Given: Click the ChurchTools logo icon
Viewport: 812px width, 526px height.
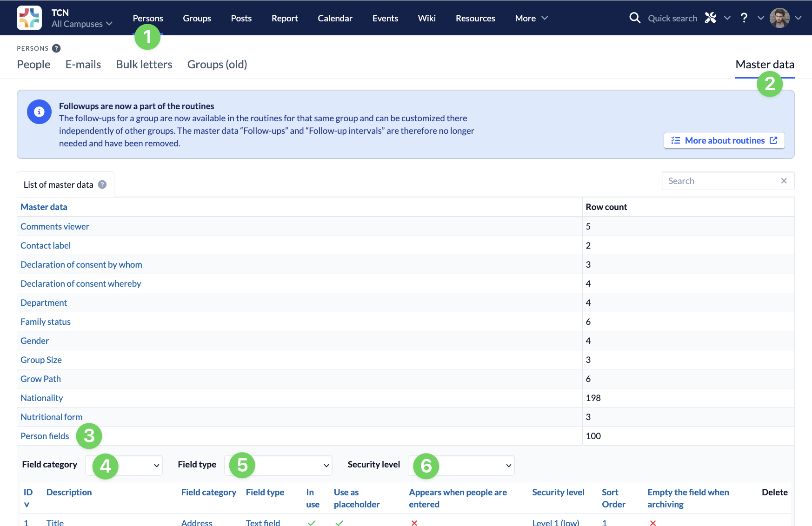Looking at the screenshot, I should 29,18.
